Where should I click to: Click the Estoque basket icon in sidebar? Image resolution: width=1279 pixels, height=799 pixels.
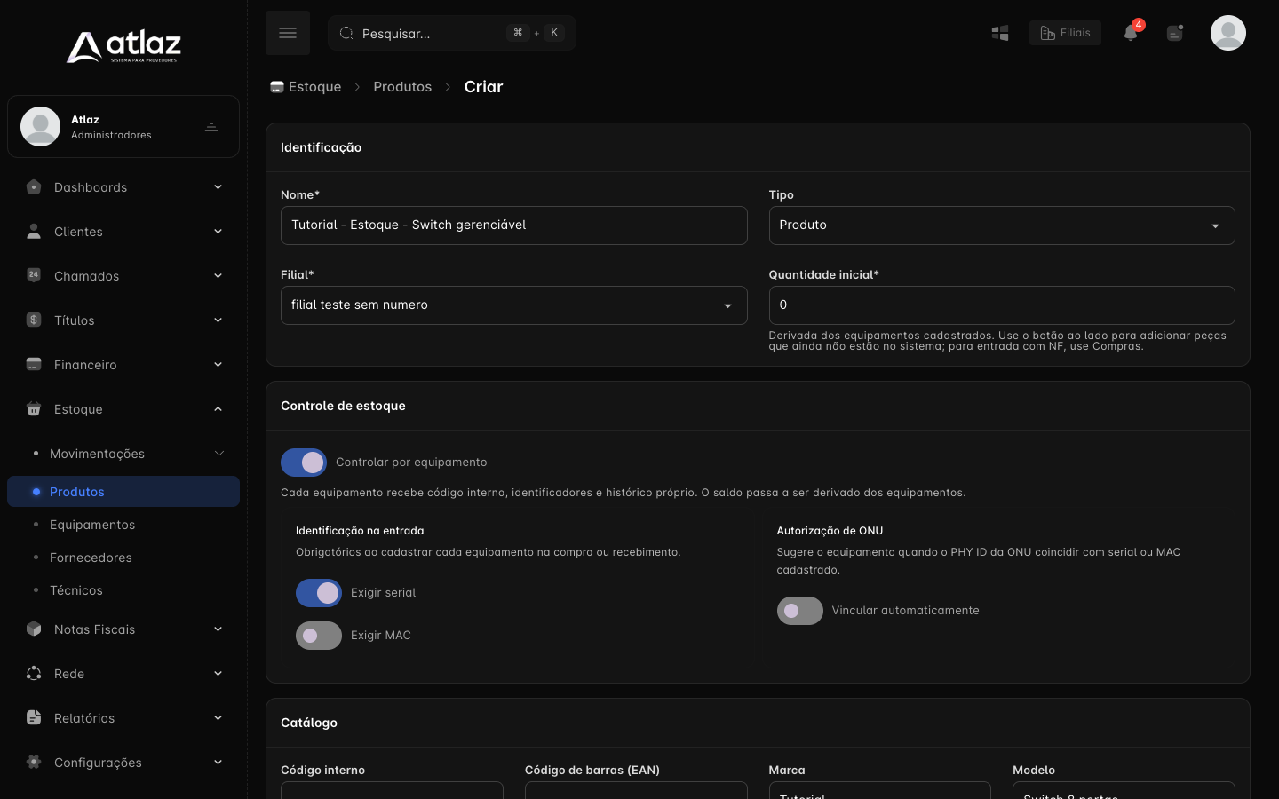coord(34,408)
